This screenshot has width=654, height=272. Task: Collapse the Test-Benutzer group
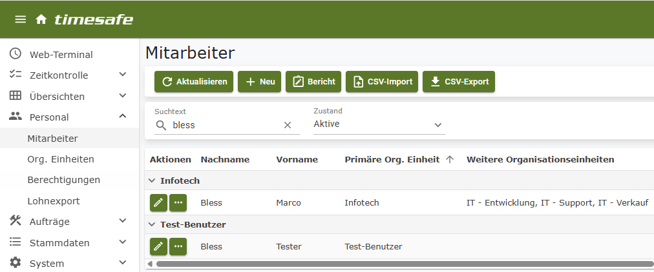153,224
